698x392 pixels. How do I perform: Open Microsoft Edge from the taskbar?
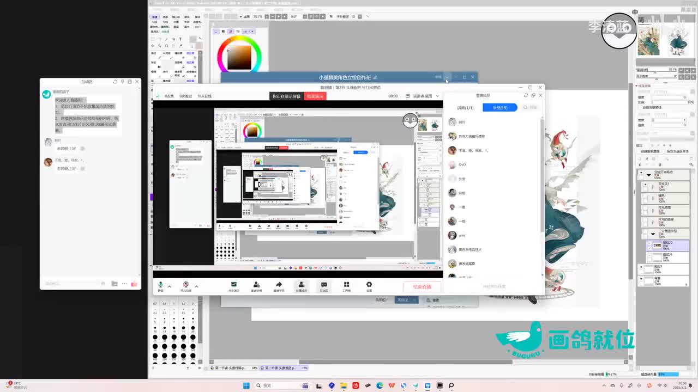point(380,385)
